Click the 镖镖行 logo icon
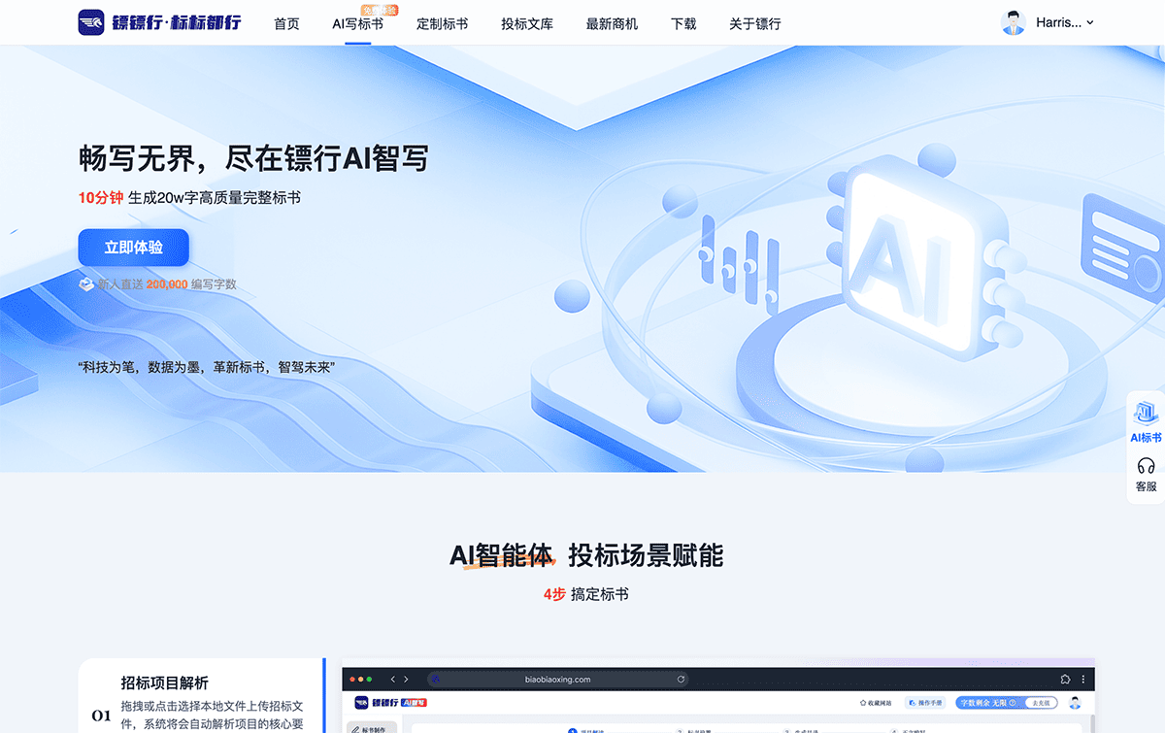The height and width of the screenshot is (733, 1165). (91, 21)
